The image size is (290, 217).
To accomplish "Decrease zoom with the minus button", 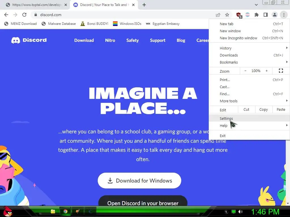I will 245,71.
